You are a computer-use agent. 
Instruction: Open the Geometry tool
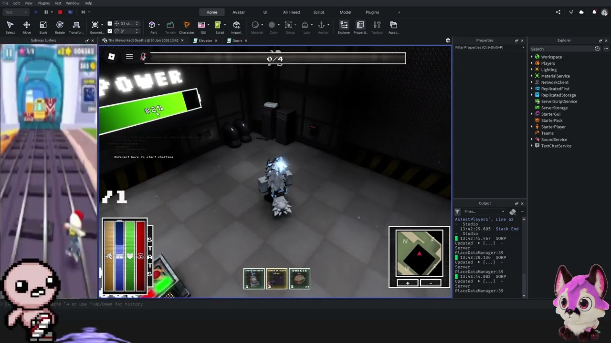(95, 28)
